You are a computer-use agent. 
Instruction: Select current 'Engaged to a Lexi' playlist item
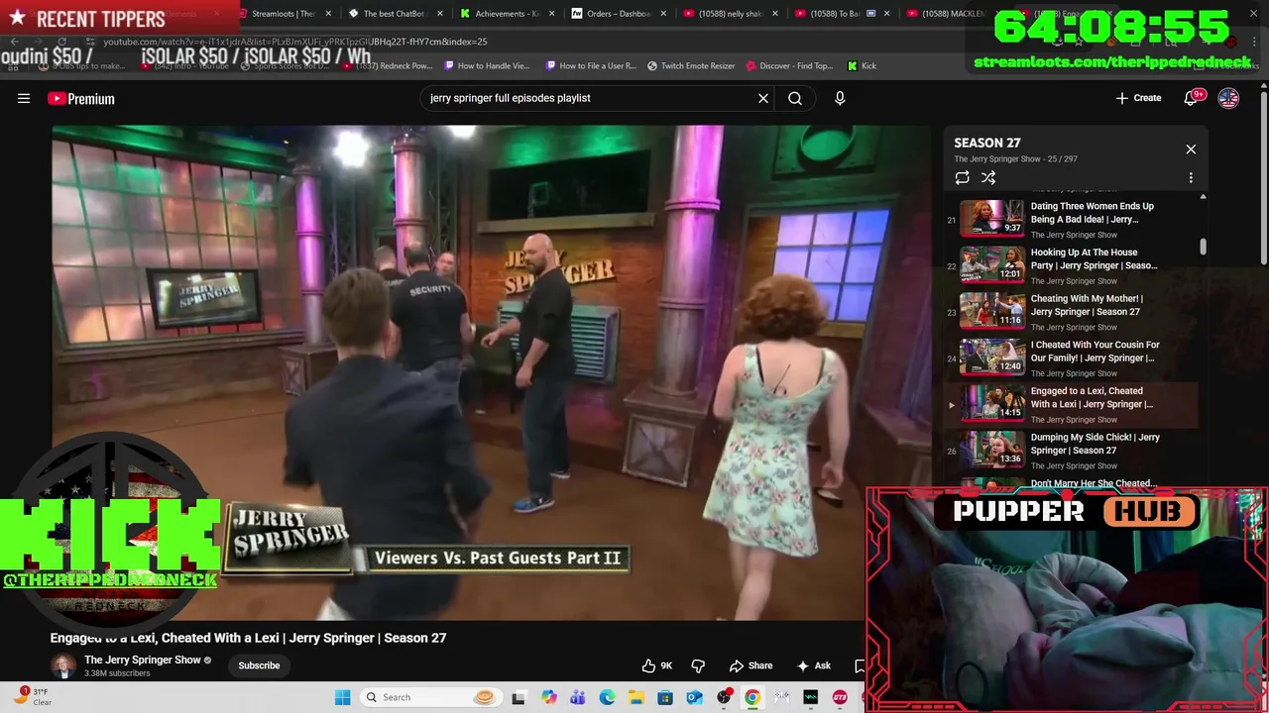(1071, 404)
